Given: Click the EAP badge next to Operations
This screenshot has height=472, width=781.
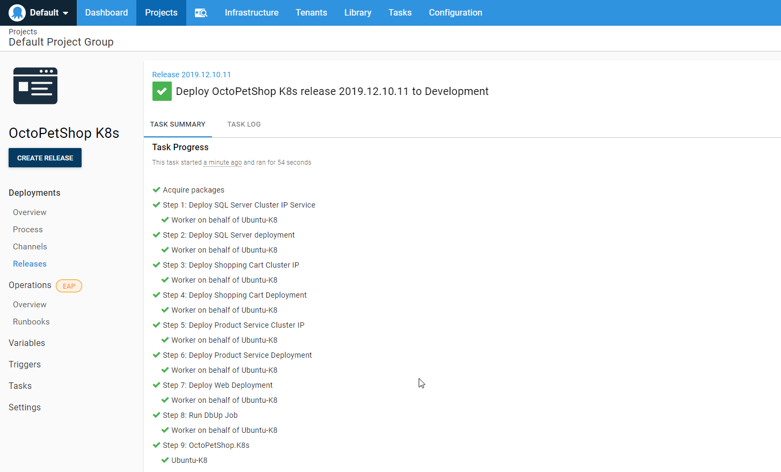Looking at the screenshot, I should coord(69,286).
